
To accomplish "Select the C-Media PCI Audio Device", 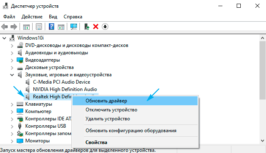I will pos(62,82).
